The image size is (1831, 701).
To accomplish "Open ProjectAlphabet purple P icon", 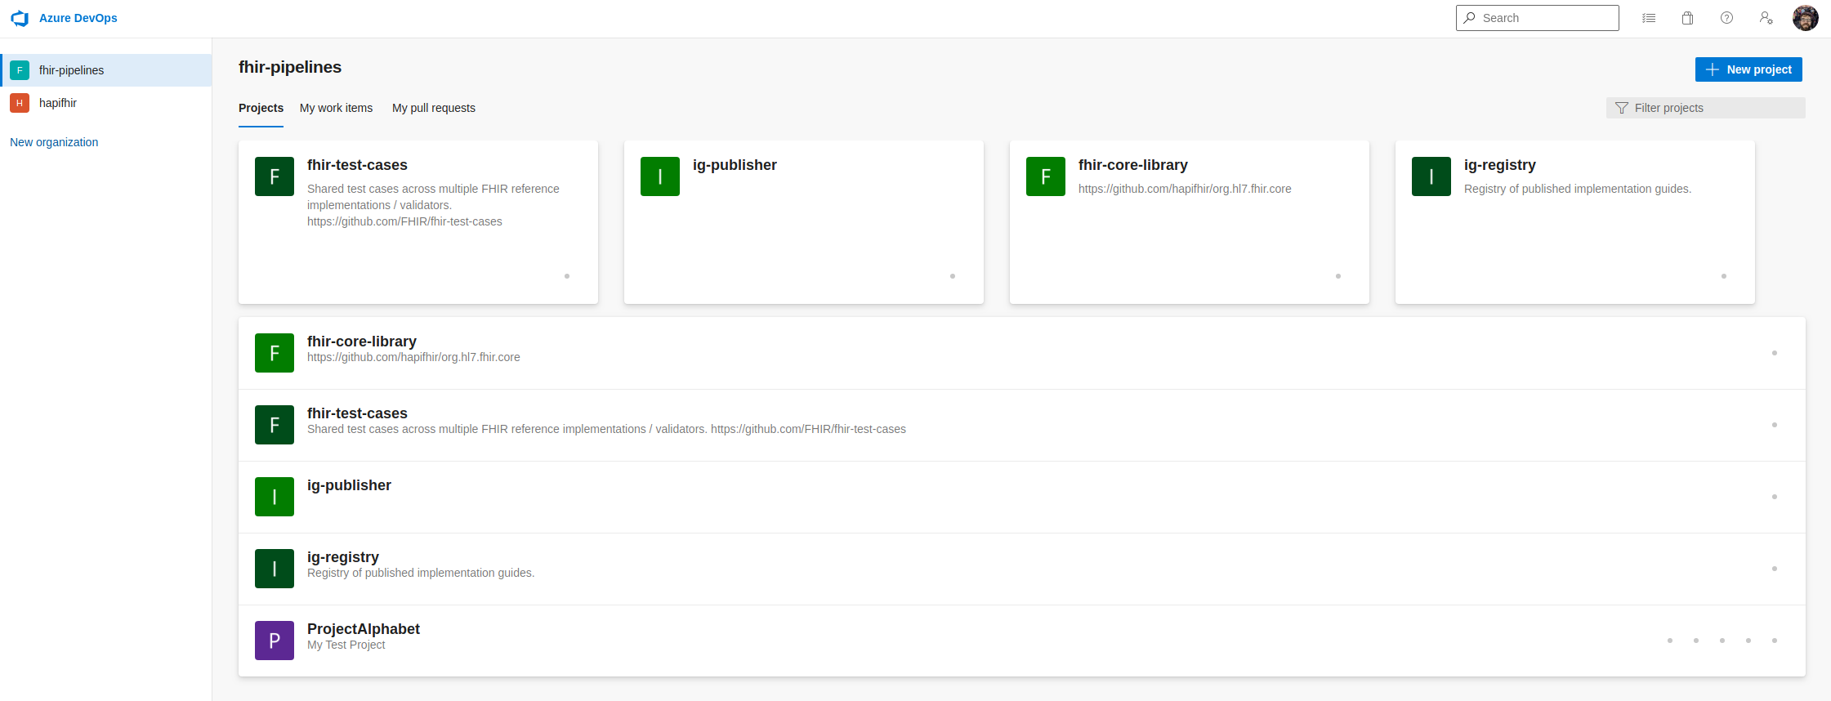I will click(275, 641).
